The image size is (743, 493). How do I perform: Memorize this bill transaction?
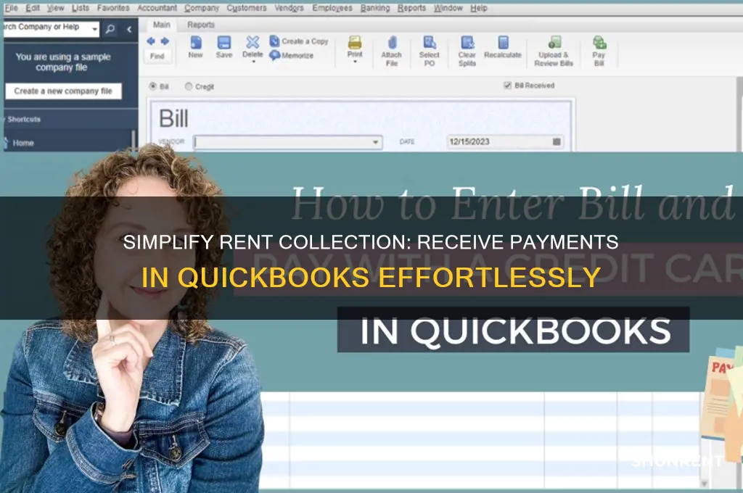pos(292,55)
